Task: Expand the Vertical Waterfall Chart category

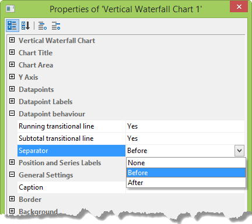Action: point(12,40)
